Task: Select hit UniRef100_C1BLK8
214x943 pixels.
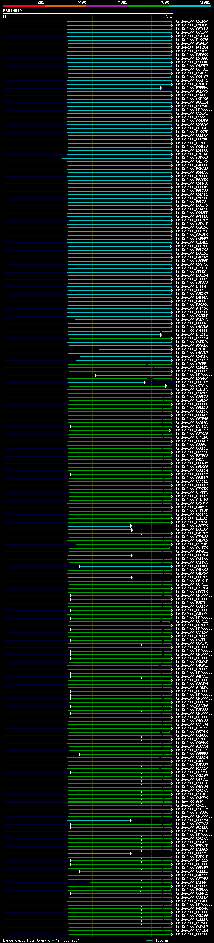Action: (x=192, y=919)
